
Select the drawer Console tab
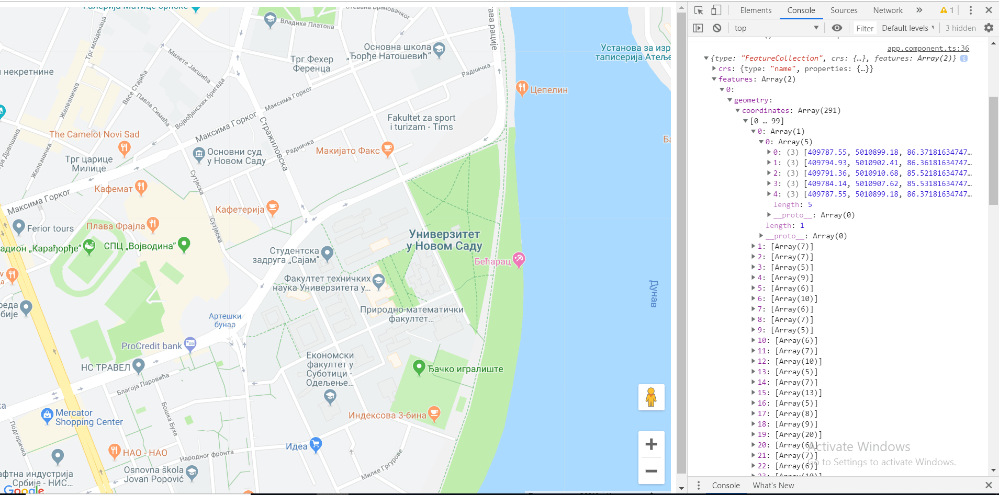tap(726, 486)
